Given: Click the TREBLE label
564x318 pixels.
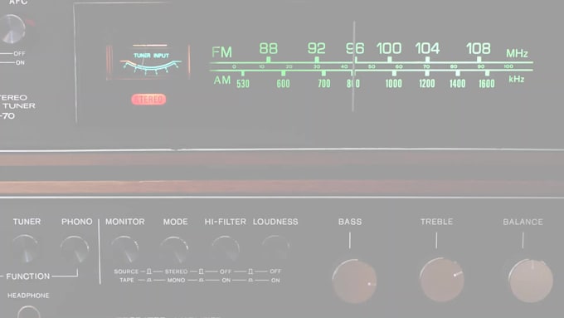Looking at the screenshot, I should pyautogui.click(x=436, y=222).
